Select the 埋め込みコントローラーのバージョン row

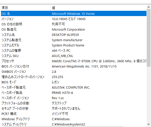(74, 77)
